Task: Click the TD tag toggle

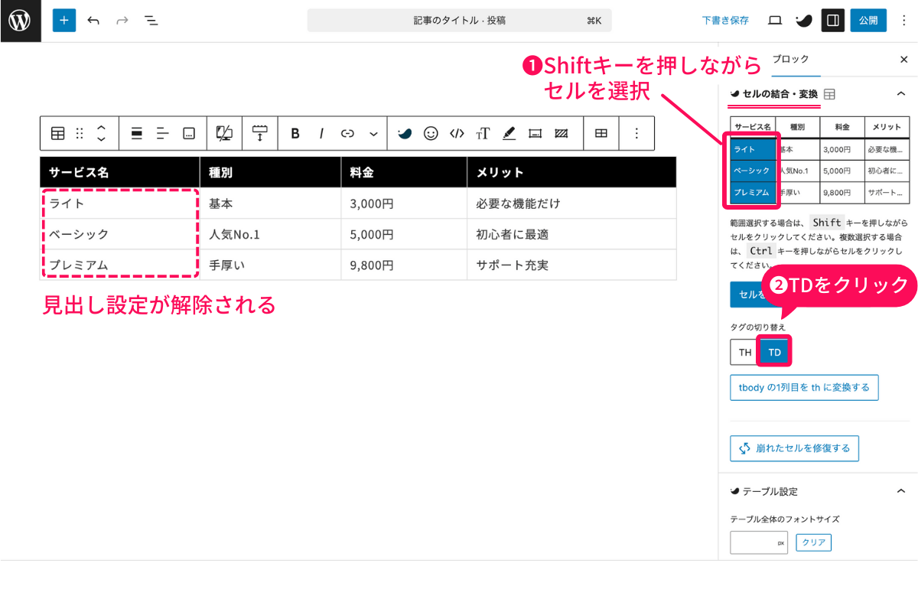Action: [x=773, y=352]
